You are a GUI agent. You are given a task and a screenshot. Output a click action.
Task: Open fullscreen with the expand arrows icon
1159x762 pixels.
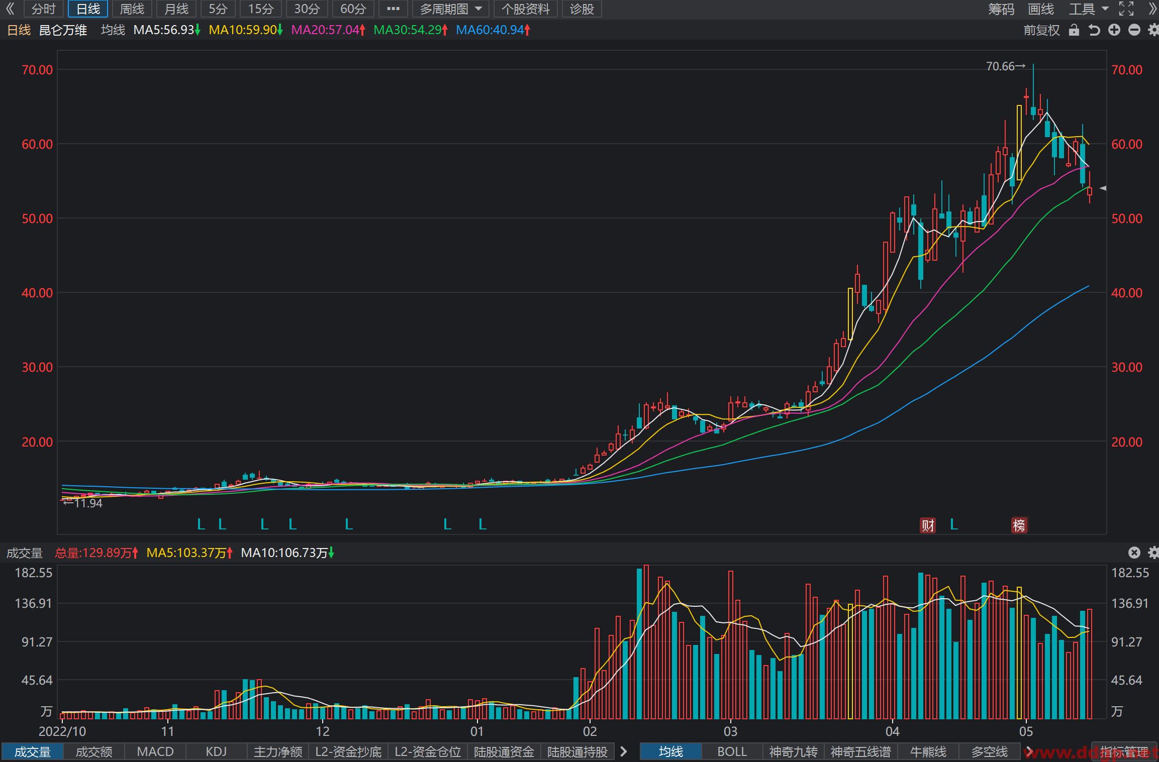(x=1126, y=9)
